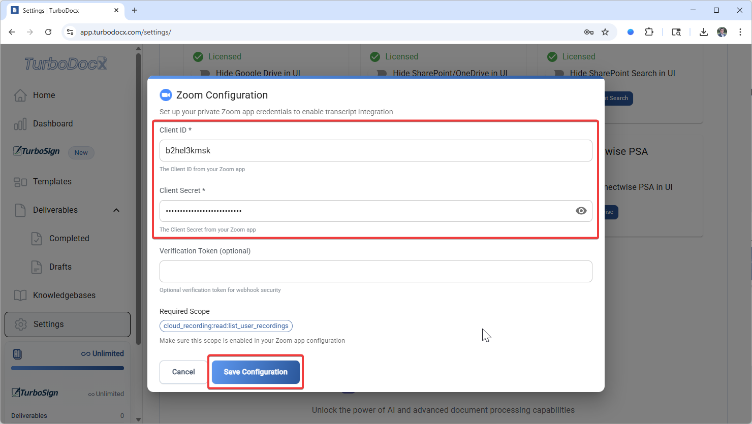Open a new browser tab
752x424 pixels.
click(135, 10)
